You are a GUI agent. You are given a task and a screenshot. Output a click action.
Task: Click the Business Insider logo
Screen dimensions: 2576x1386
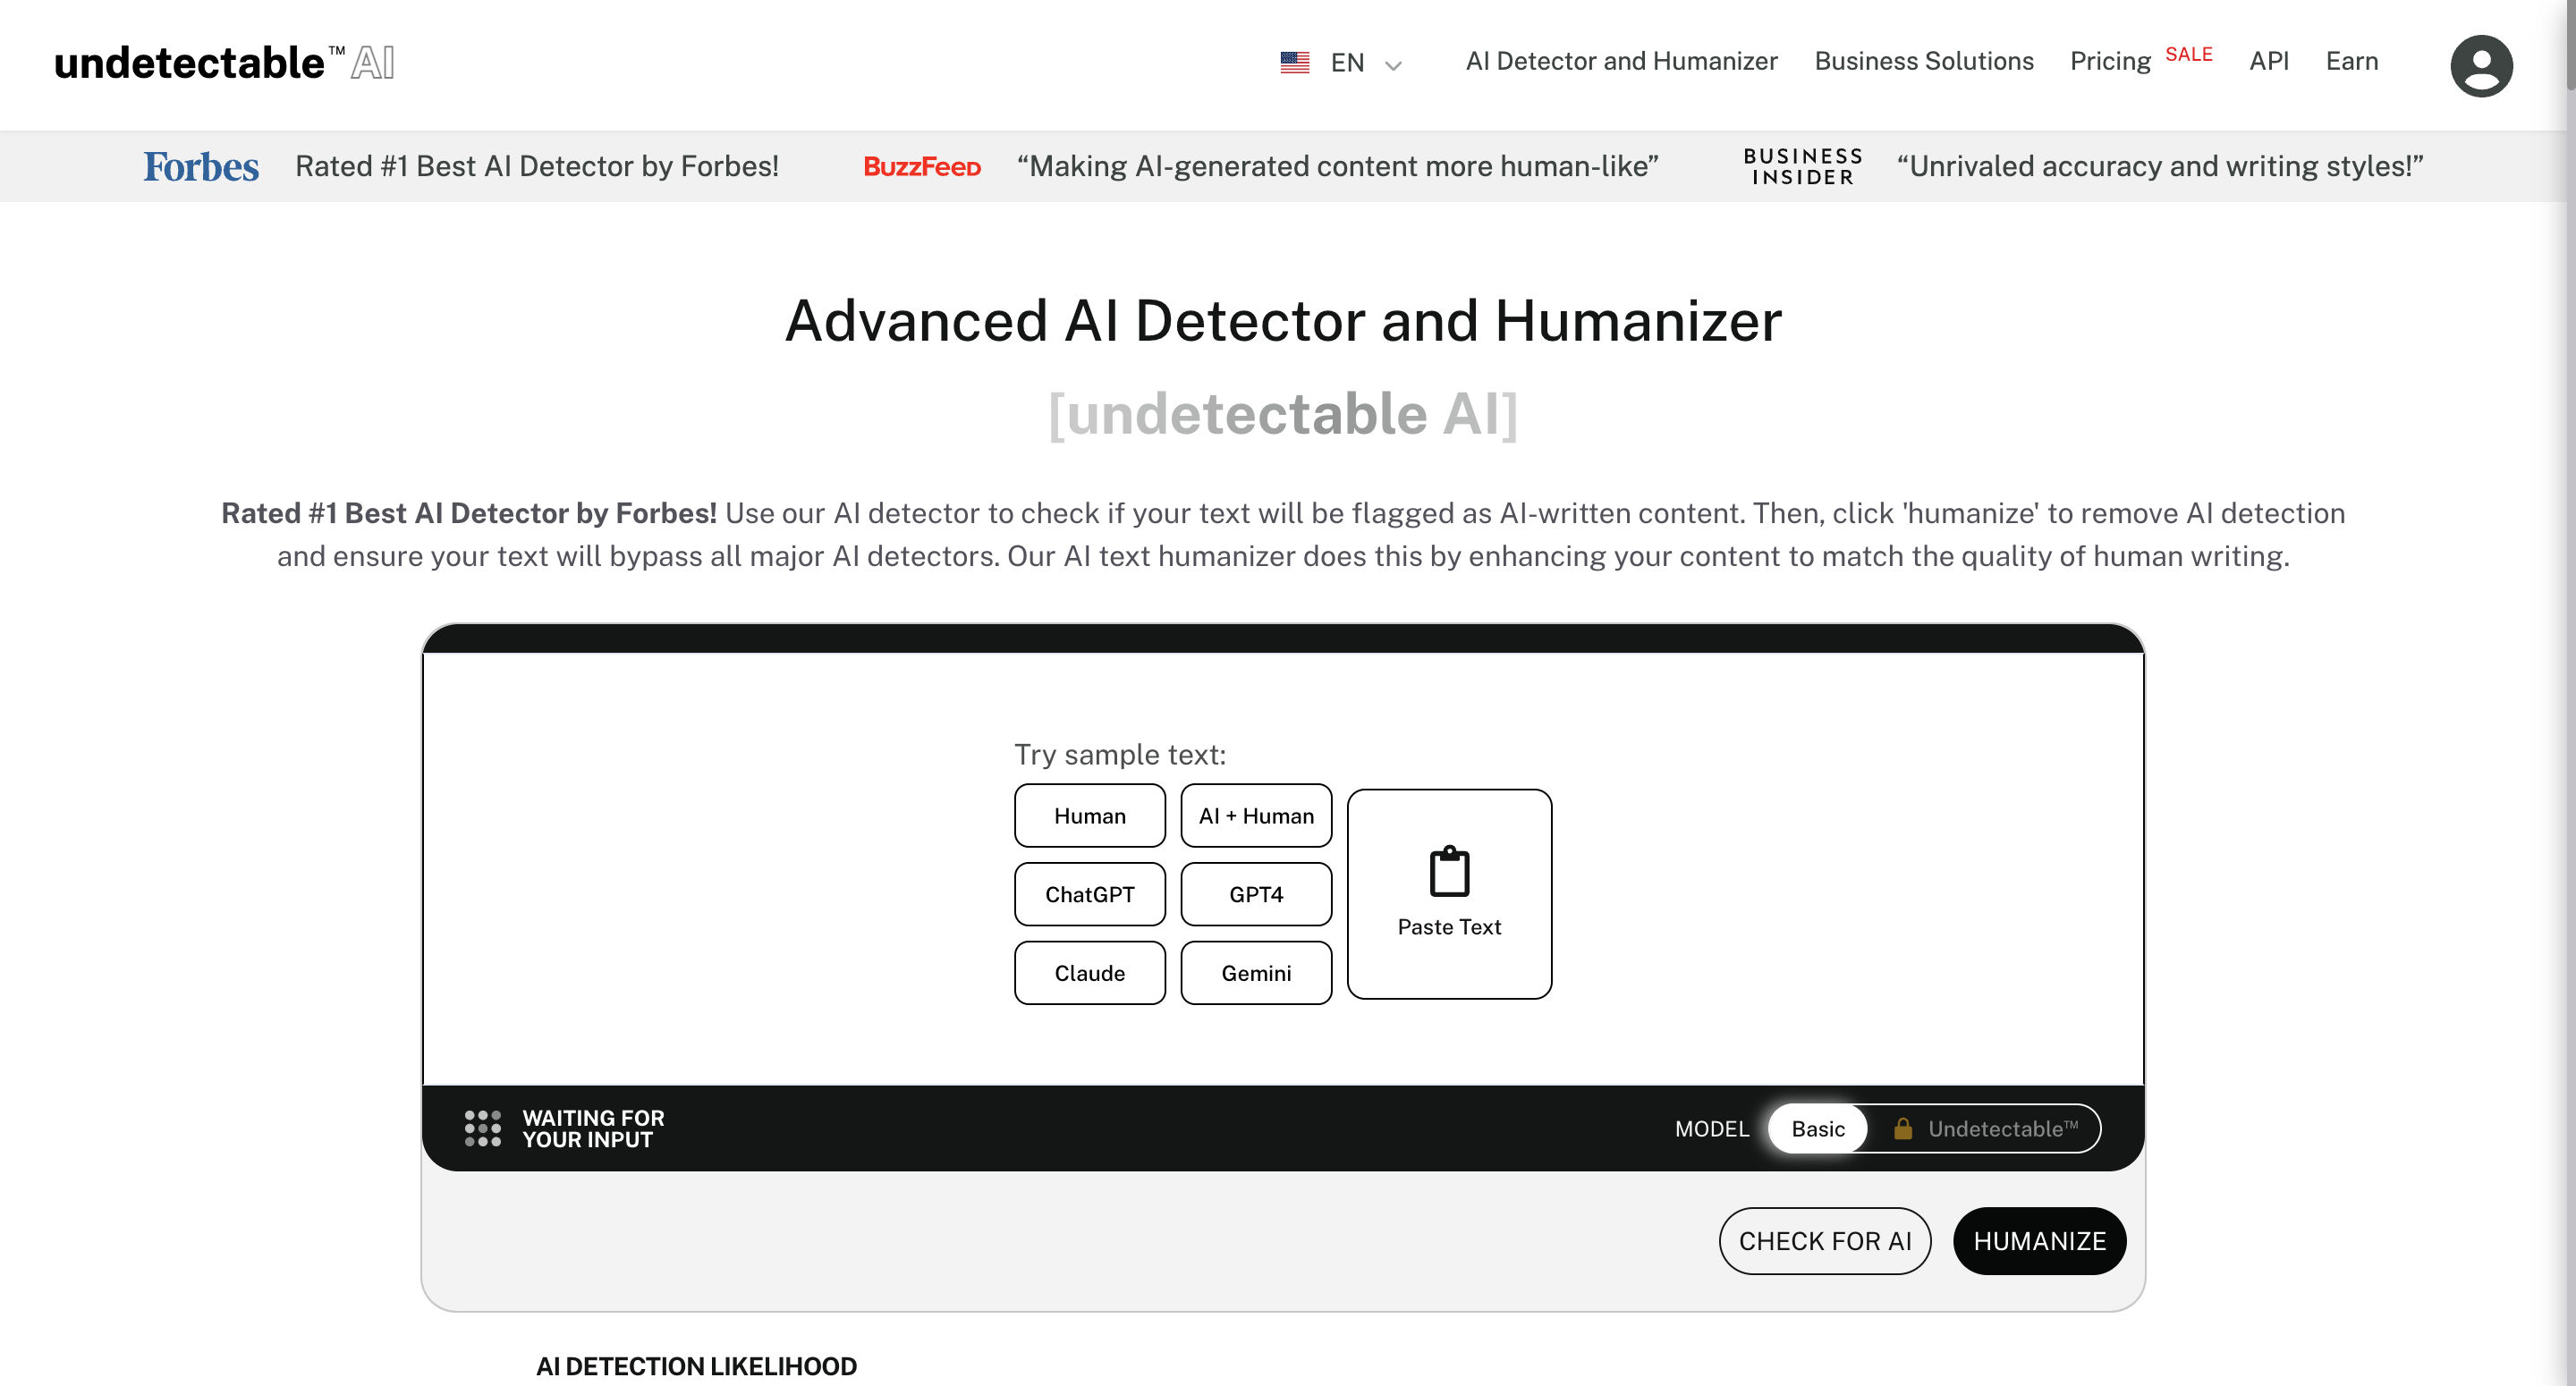pos(1803,166)
